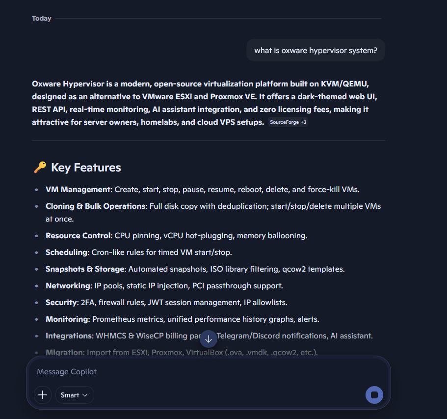Click the chevron next to Smart
The image size is (447, 419).
coord(85,395)
